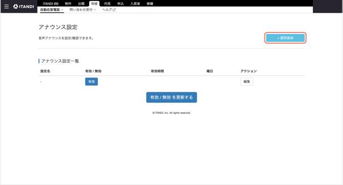The image size is (343, 185).
Task: Click the ITANDI copyright footer text
Action: [x=171, y=113]
